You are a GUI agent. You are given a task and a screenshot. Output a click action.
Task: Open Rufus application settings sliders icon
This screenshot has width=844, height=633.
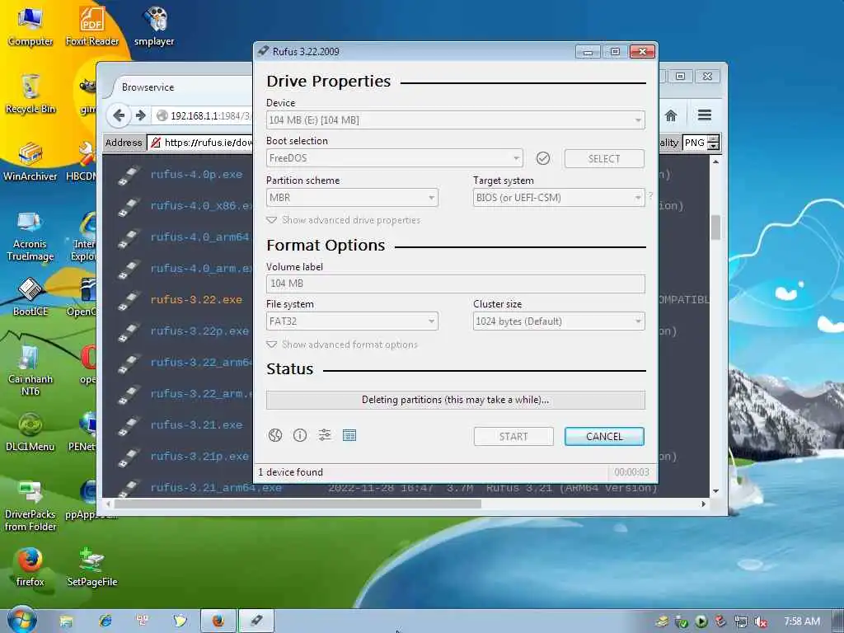point(325,435)
